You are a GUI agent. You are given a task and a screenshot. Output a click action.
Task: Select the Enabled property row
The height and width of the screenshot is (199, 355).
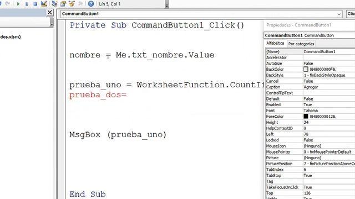pos(311,104)
